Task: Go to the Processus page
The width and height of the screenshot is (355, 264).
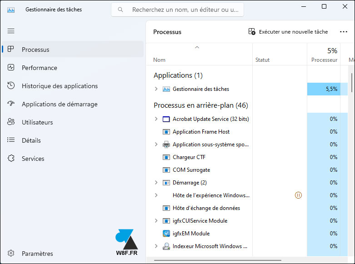Action: [x=73, y=49]
